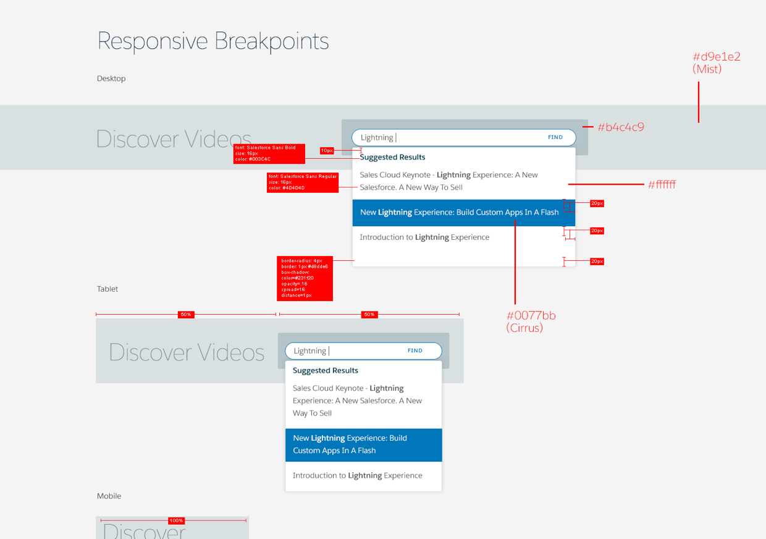This screenshot has height=539, width=766.
Task: Click the #d9e1e2 (Mist) color annotation
Action: point(717,62)
